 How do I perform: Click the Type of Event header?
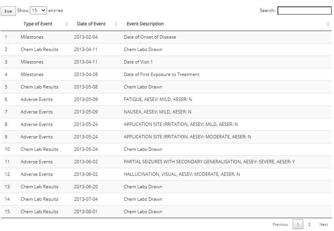pos(38,24)
